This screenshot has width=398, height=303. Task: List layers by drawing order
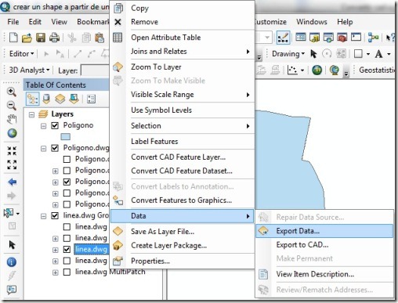(x=33, y=99)
